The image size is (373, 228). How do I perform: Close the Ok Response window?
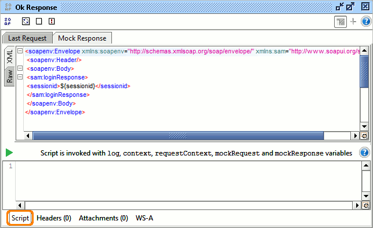coord(365,6)
